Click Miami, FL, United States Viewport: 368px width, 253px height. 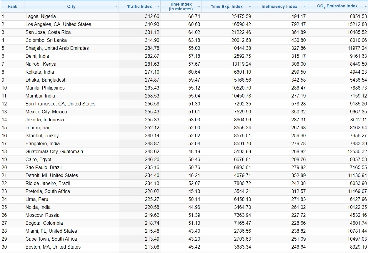[51, 231]
